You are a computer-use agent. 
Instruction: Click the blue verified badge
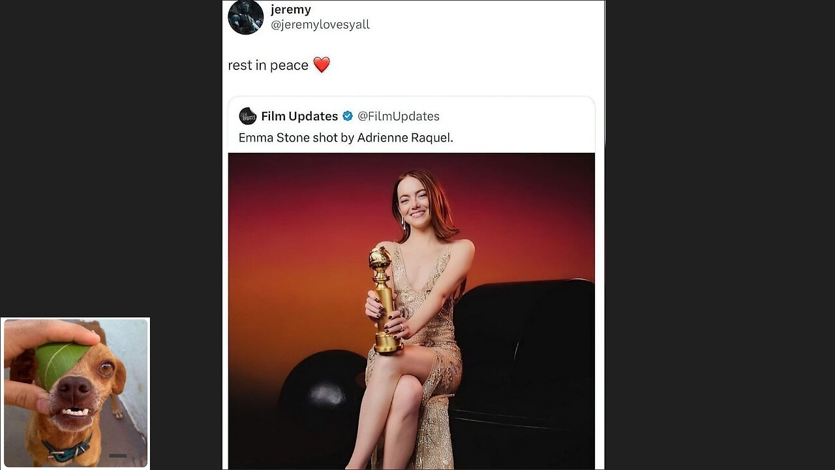(348, 116)
